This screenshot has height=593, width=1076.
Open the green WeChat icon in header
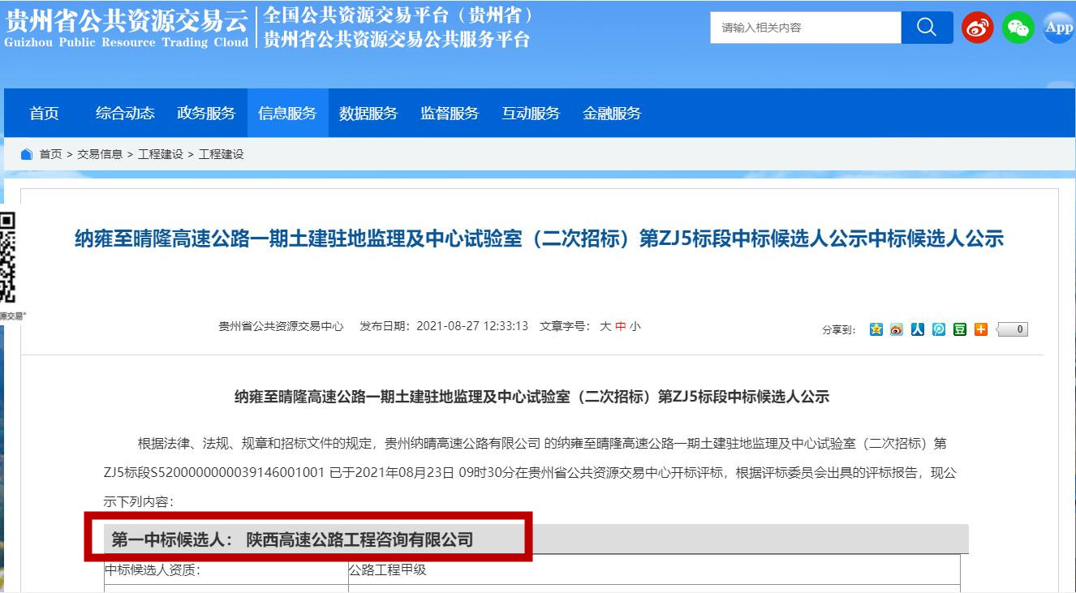1018,28
